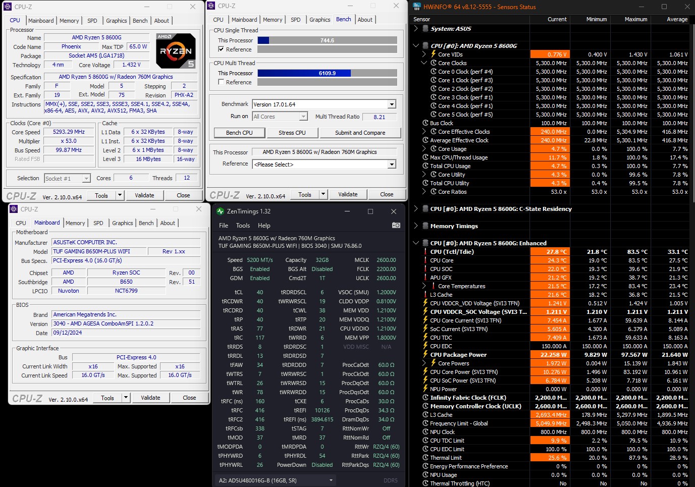Collapse the CPU [#0] AMD Ryzen 5 8600G section
The width and height of the screenshot is (695, 487).
coord(416,46)
